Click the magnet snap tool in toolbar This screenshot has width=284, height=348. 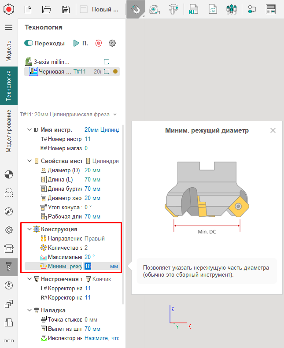[x=136, y=9]
